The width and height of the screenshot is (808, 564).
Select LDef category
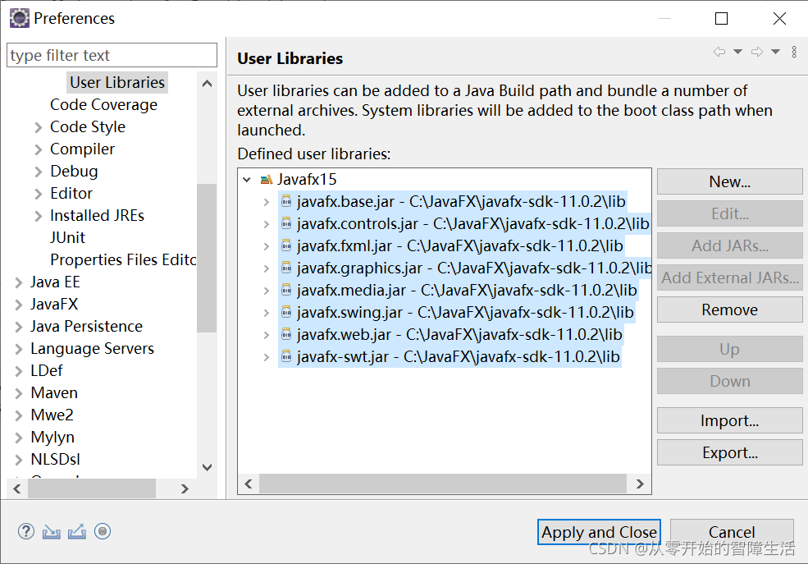pos(47,371)
